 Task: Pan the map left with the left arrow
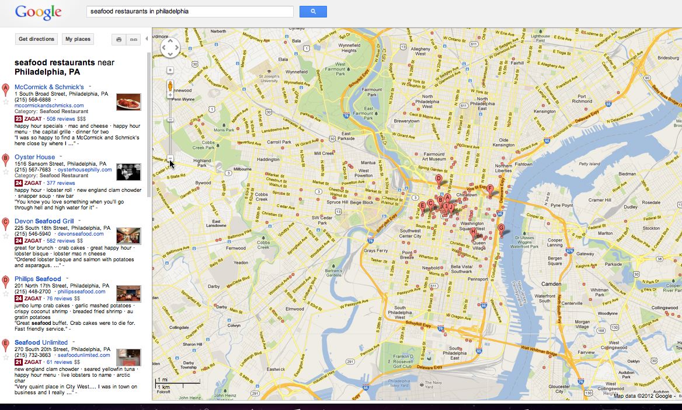point(164,48)
